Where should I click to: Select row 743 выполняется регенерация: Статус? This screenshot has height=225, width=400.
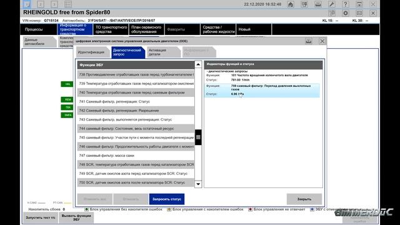coord(136,119)
